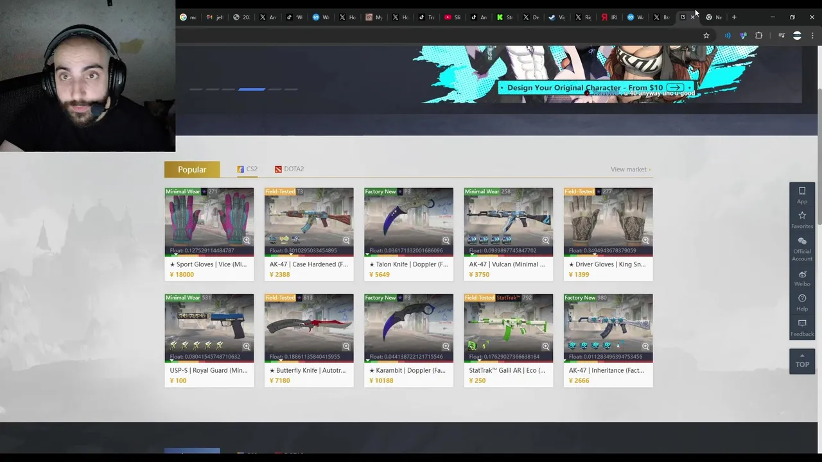
Task: Select the highlighted blue carousel indicator
Action: (252, 89)
